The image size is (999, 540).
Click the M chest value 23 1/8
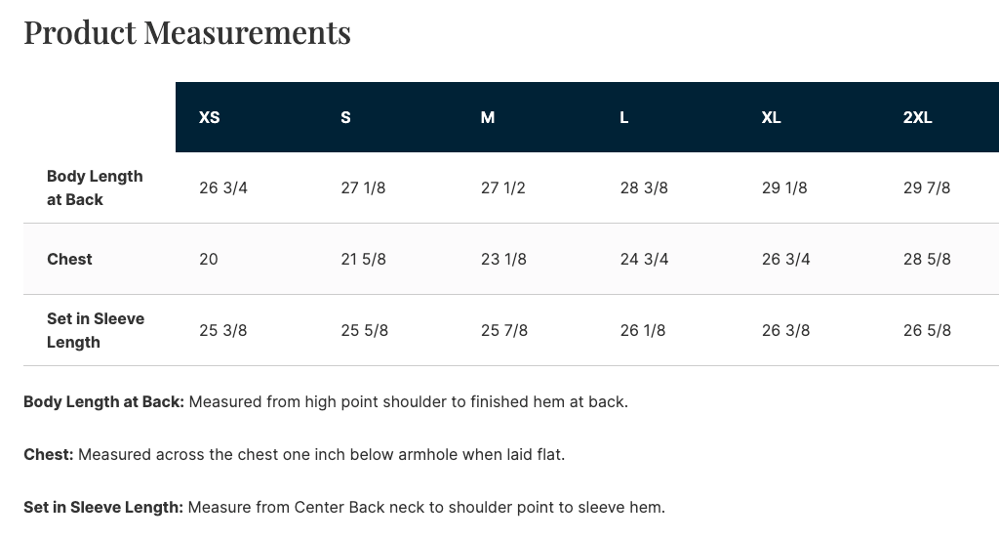pos(503,259)
